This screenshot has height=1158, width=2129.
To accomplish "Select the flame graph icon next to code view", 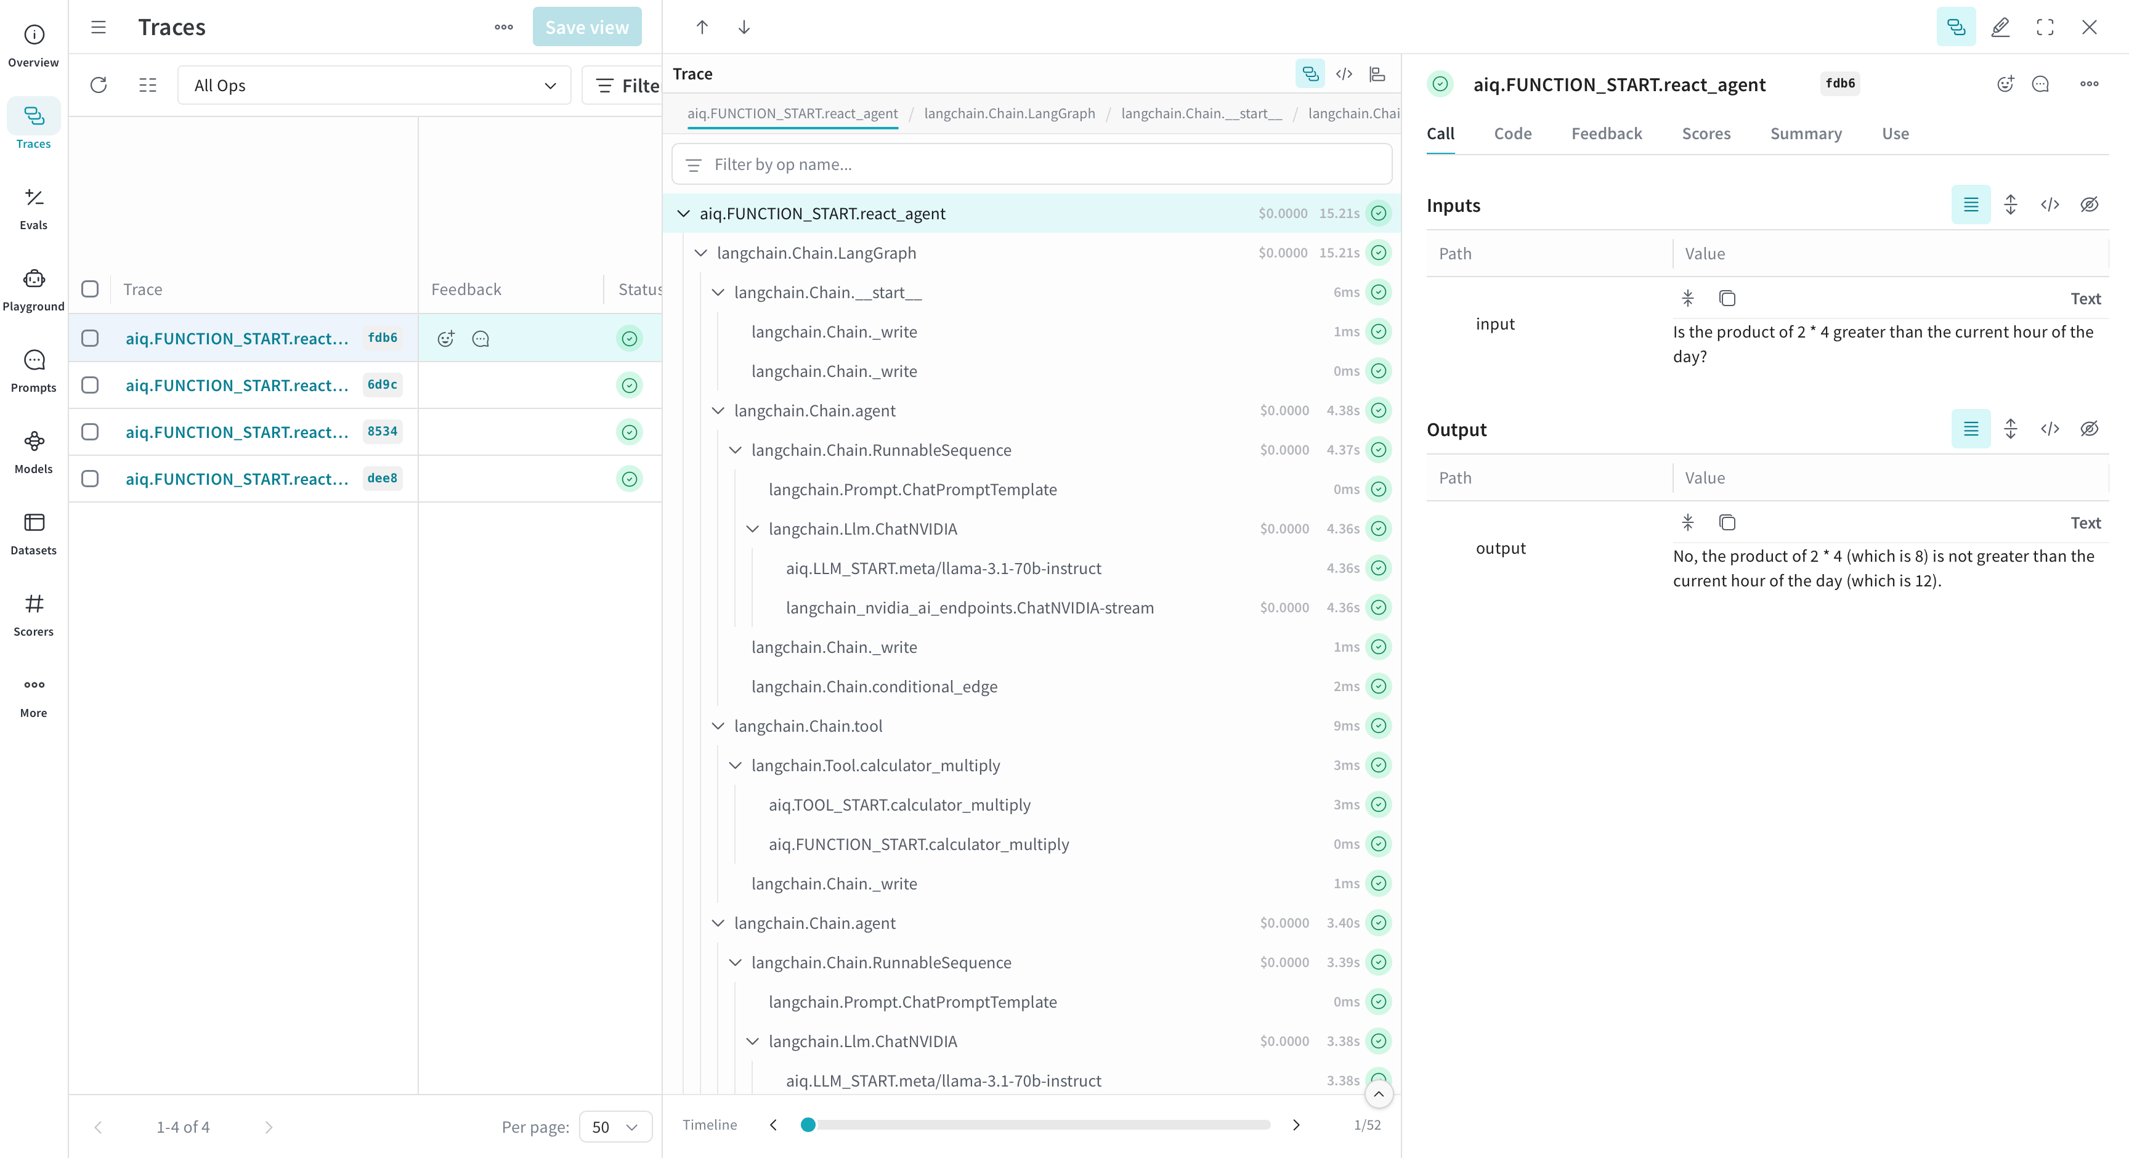I will tap(1377, 73).
